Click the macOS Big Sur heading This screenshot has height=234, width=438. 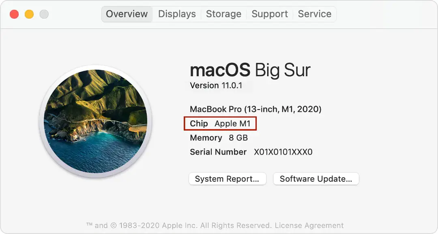click(x=250, y=70)
